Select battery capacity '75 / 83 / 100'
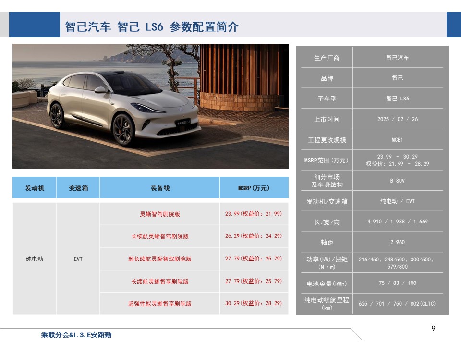The height and width of the screenshot is (346, 461). [398, 283]
